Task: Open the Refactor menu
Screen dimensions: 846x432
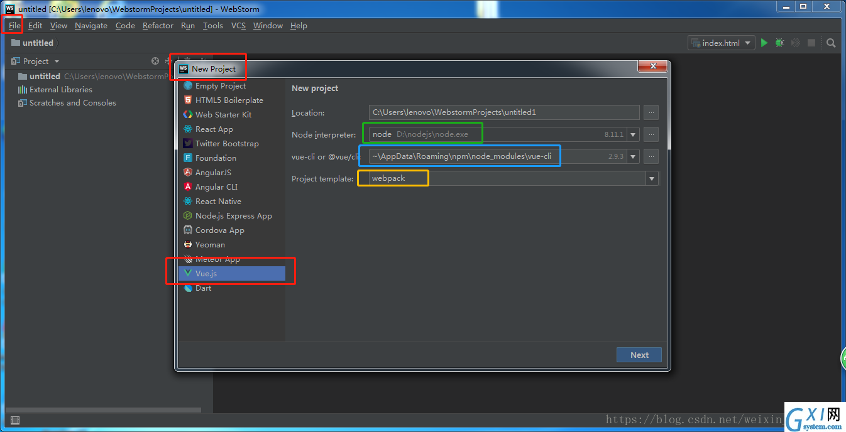Action: (x=158, y=26)
